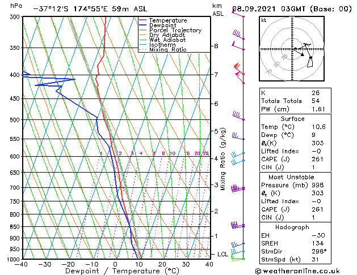The image size is (357, 275).
Task: Select the wind barb at 500 hPa
Action: pos(238,117)
